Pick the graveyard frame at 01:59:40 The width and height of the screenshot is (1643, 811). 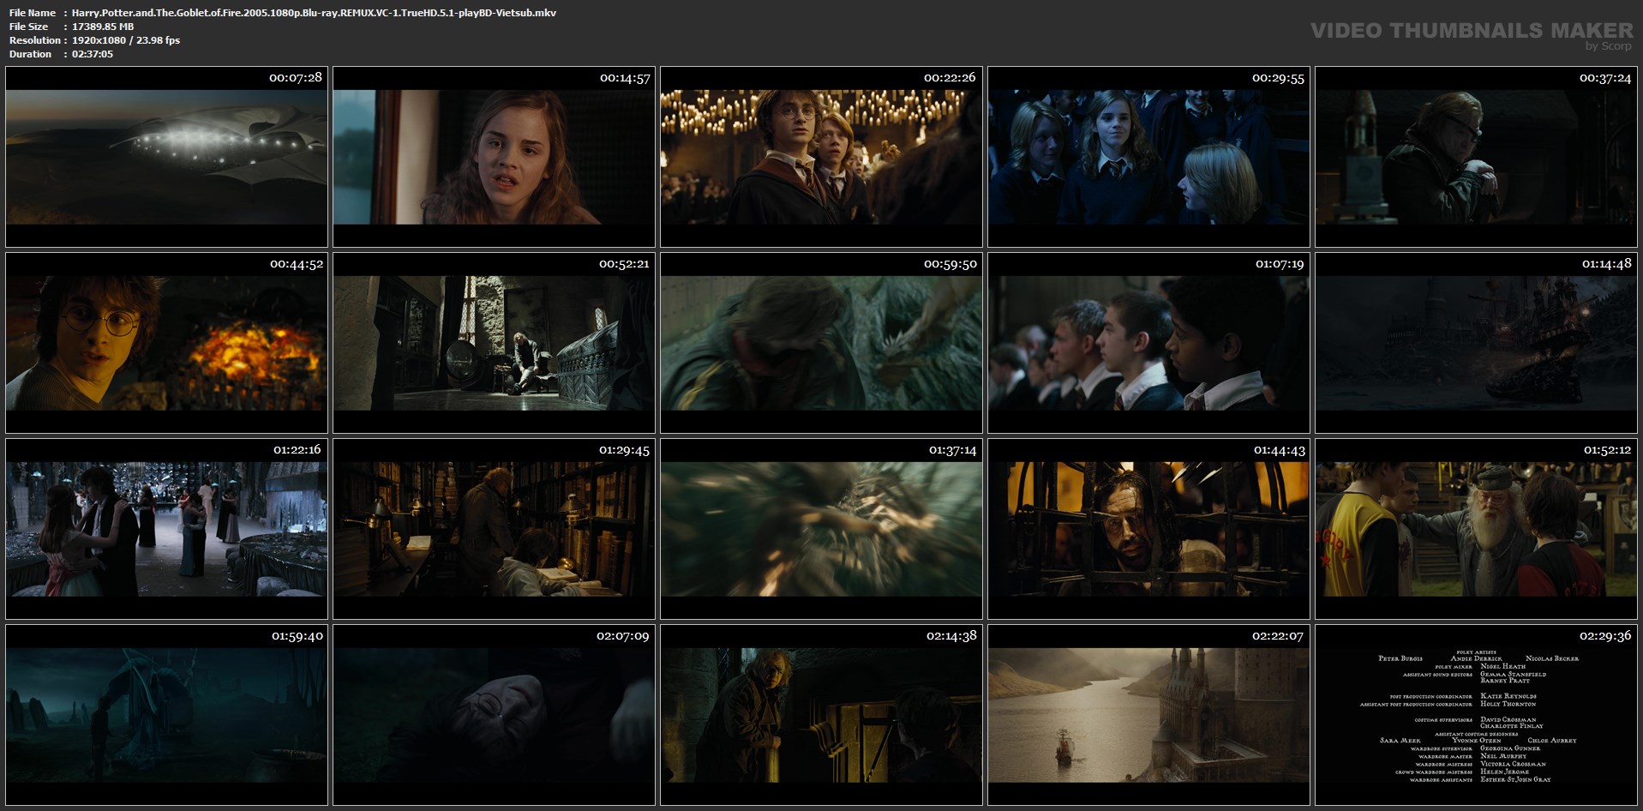click(x=166, y=715)
